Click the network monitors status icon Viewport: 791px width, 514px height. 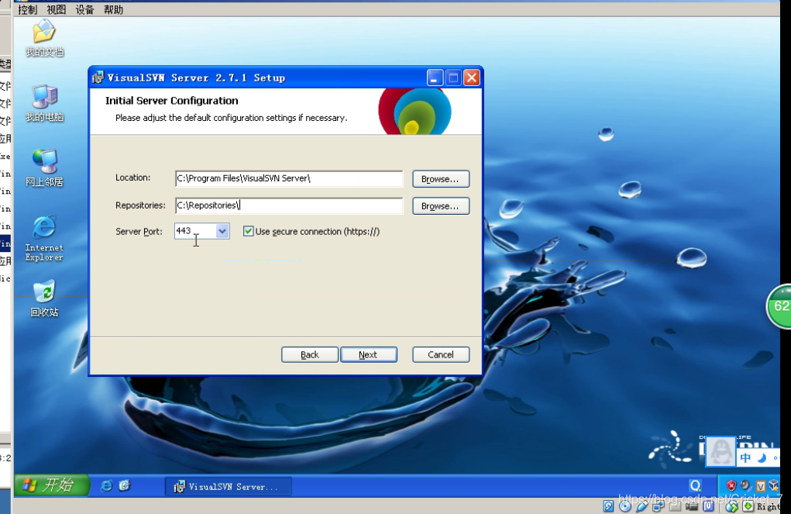(x=659, y=506)
